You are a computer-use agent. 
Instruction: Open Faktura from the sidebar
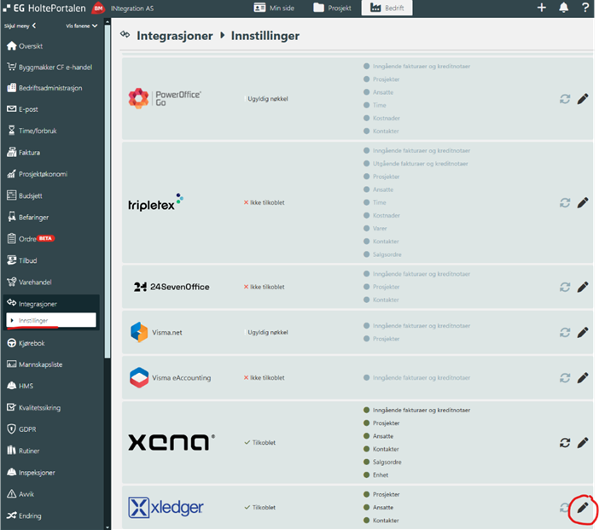[x=30, y=153]
